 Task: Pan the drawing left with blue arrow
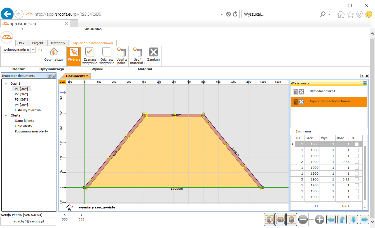click(331, 220)
